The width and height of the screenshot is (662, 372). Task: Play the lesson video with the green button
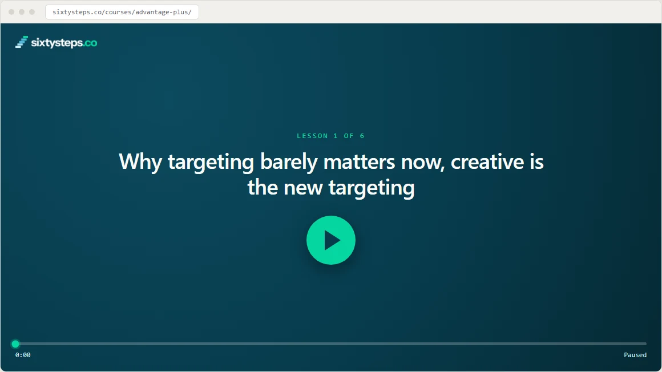coord(330,240)
